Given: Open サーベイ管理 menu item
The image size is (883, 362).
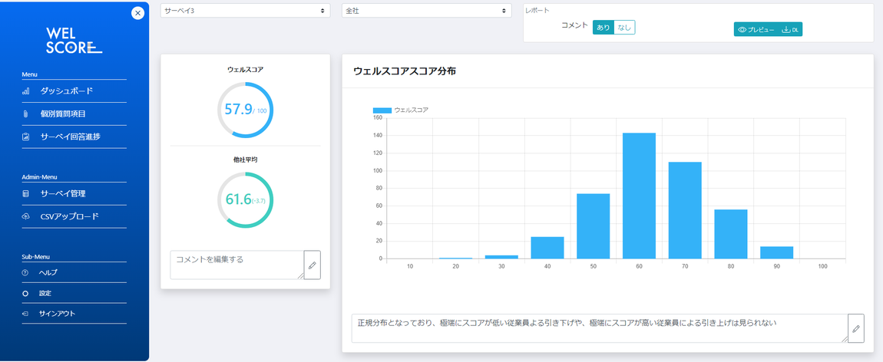Looking at the screenshot, I should point(63,194).
